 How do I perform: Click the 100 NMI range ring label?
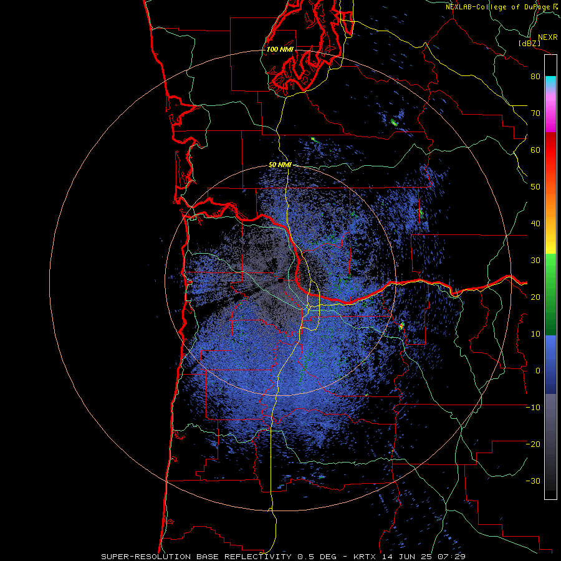280,49
